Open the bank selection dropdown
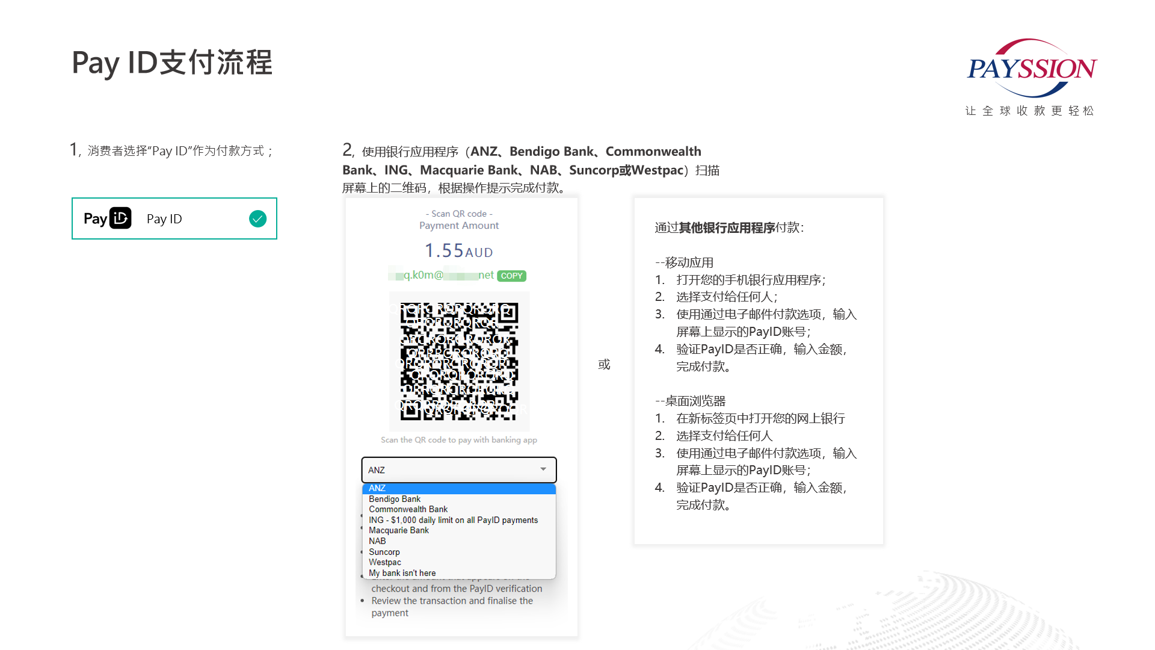 [458, 470]
